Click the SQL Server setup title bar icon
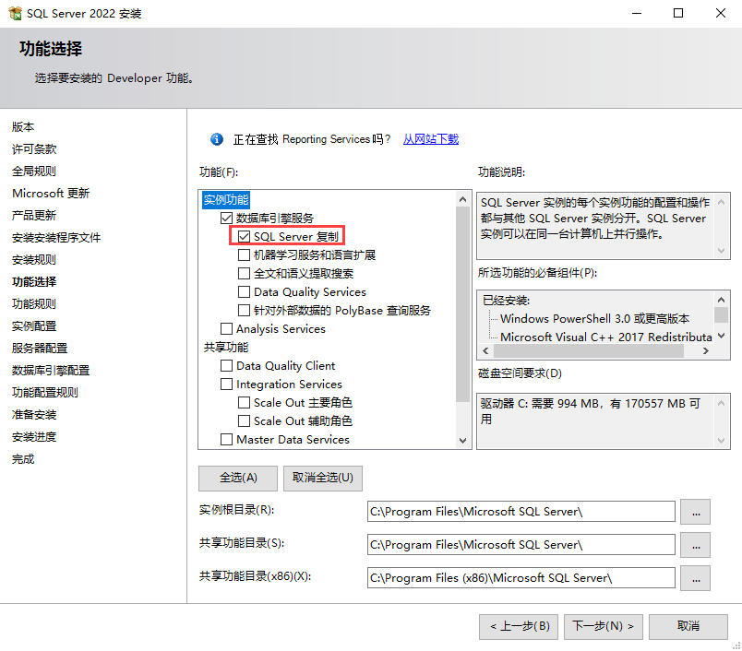 tap(16, 14)
